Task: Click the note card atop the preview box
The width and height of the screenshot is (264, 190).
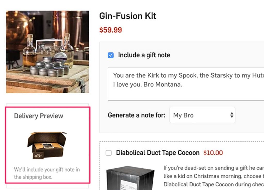Action: [48, 146]
